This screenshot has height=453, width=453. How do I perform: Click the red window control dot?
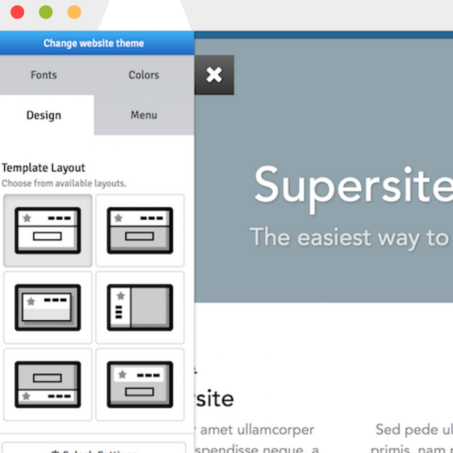(17, 12)
